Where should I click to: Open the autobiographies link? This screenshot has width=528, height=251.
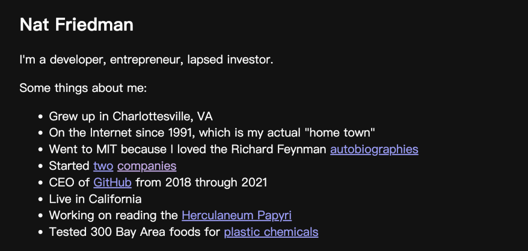coord(374,149)
